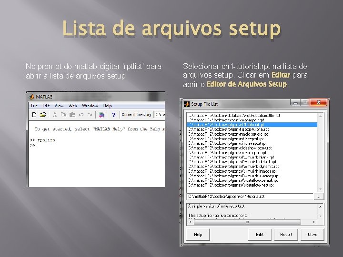343x257 pixels.
Task: Click the red X on Setup File List
Action: (x=319, y=102)
